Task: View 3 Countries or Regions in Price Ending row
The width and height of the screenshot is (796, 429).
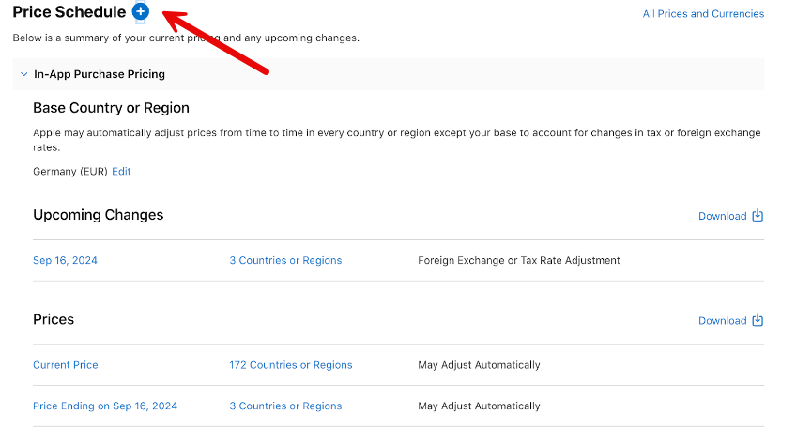Action: click(x=285, y=406)
